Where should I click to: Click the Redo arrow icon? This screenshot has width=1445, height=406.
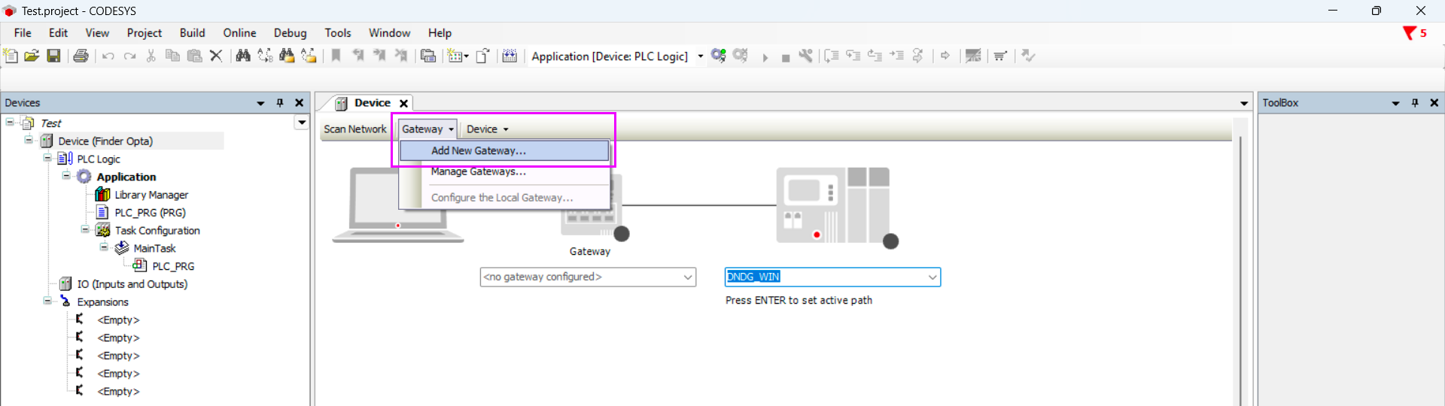[x=129, y=56]
